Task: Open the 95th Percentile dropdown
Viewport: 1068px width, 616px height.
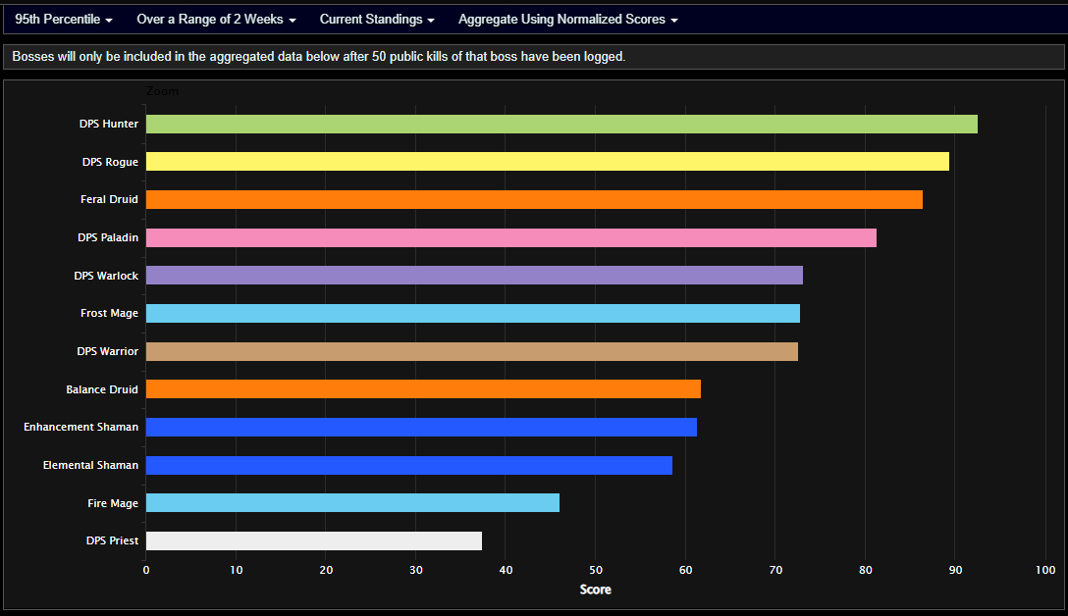Action: [62, 19]
